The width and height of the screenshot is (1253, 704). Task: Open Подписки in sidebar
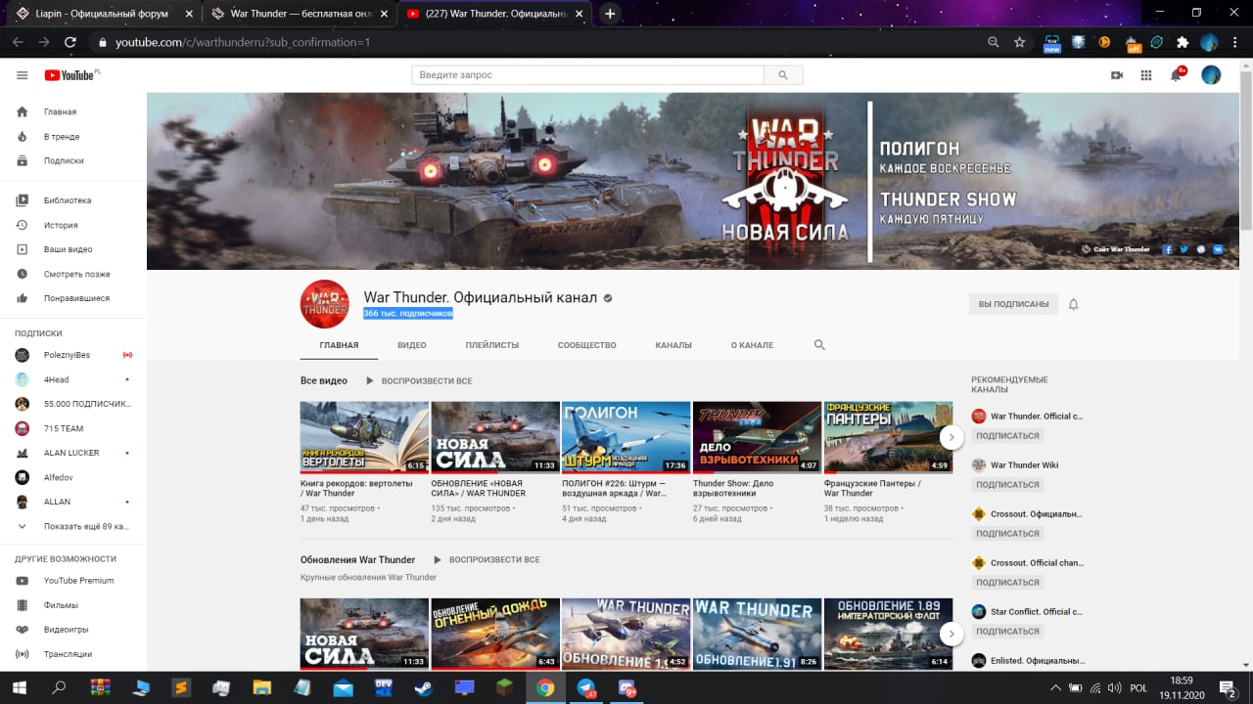[73, 160]
